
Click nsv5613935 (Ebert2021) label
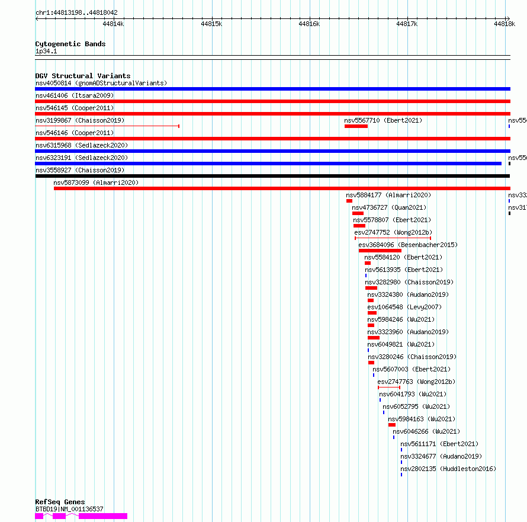tap(404, 270)
